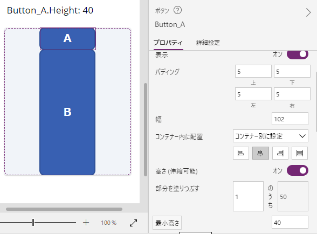Click the left padding (左) input field
Viewport: 317px width, 234px height.
pyautogui.click(x=253, y=94)
